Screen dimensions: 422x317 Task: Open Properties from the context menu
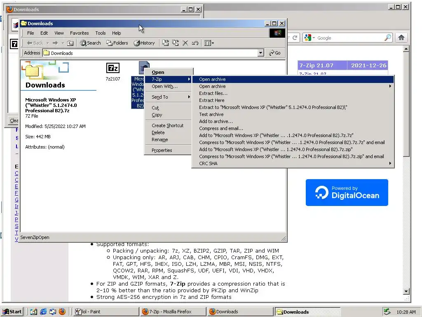pyautogui.click(x=169, y=150)
